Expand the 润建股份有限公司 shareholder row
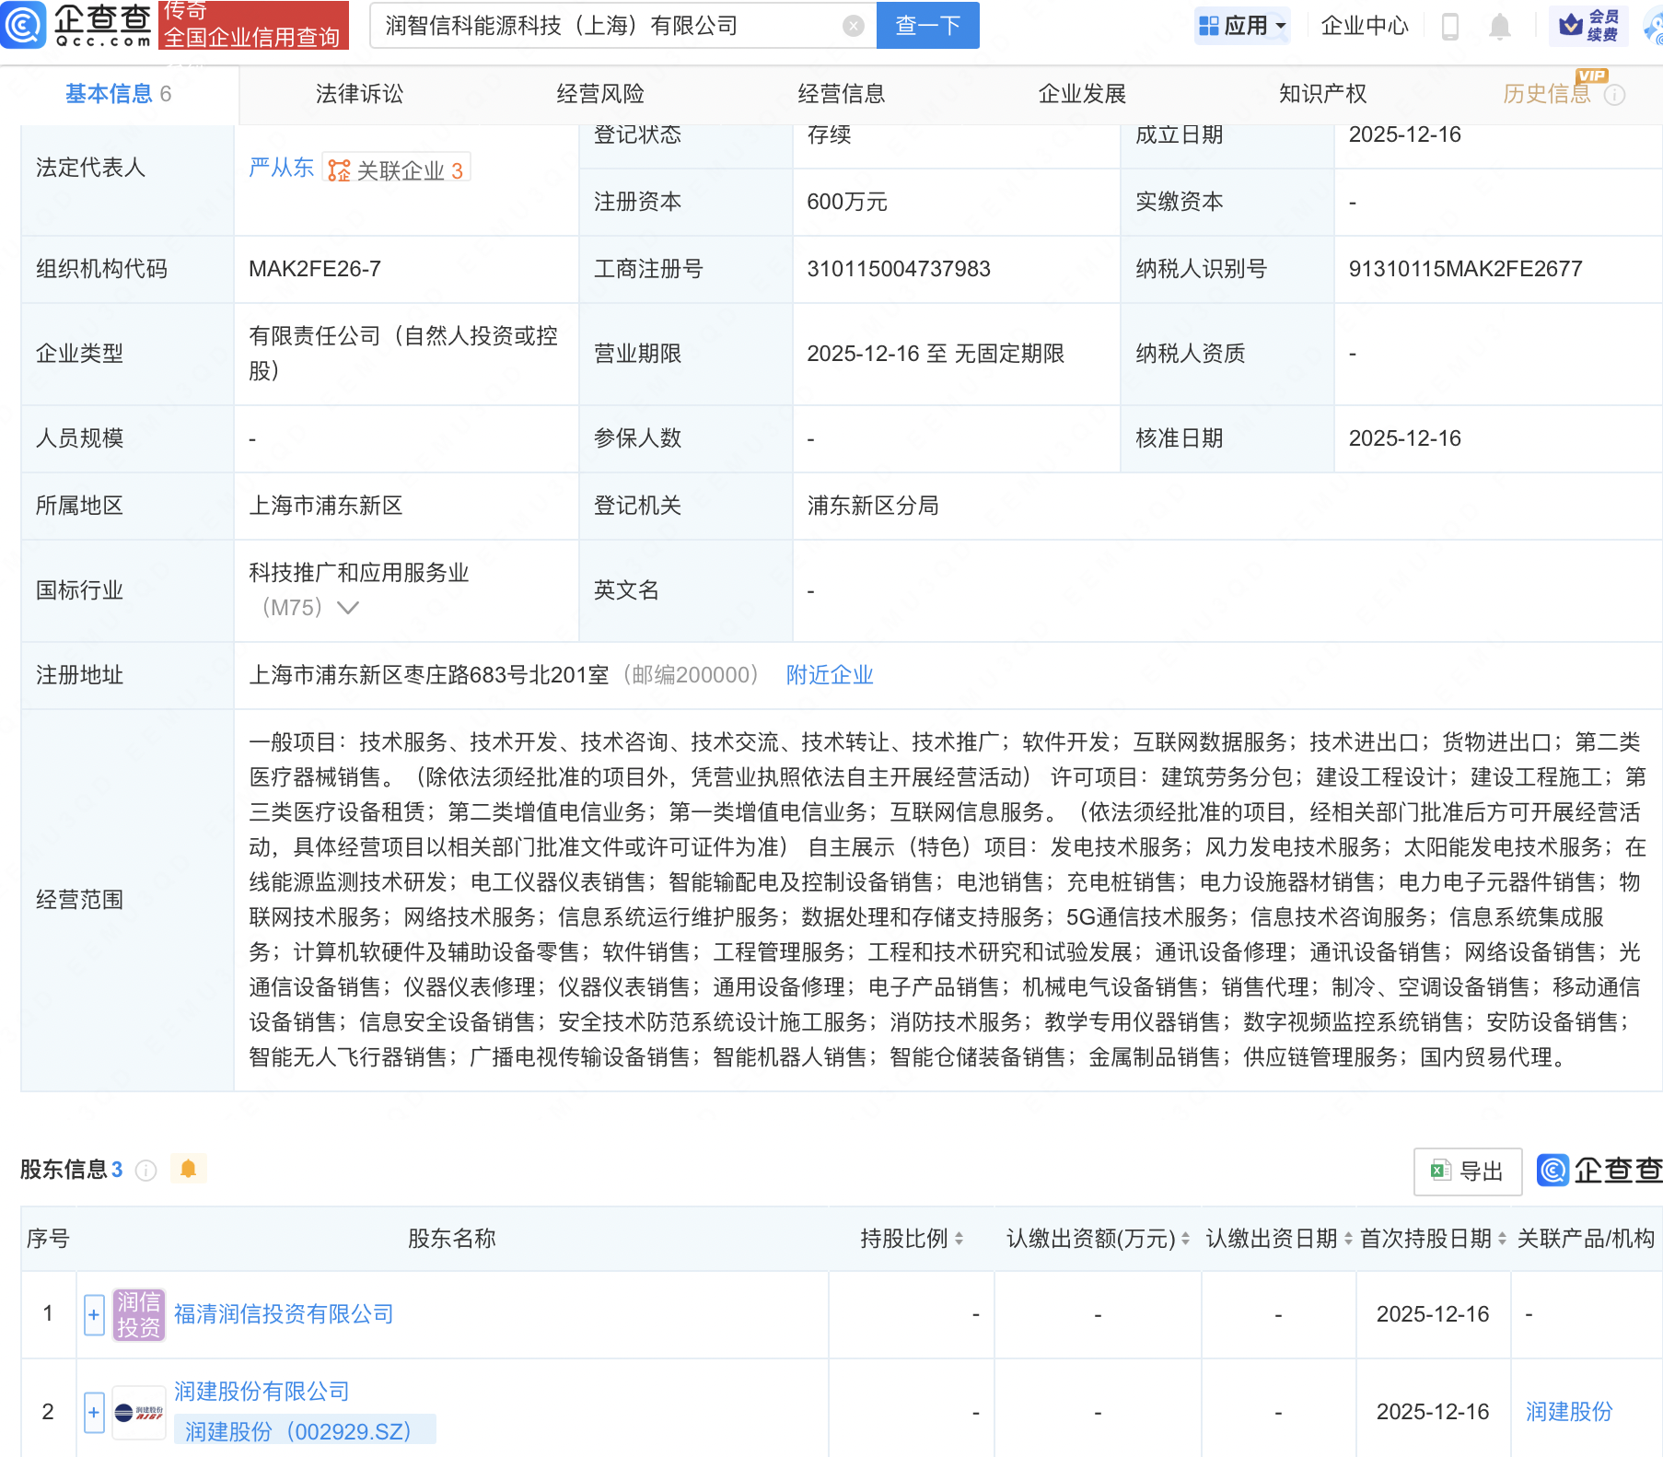1663x1457 pixels. pyautogui.click(x=94, y=1412)
